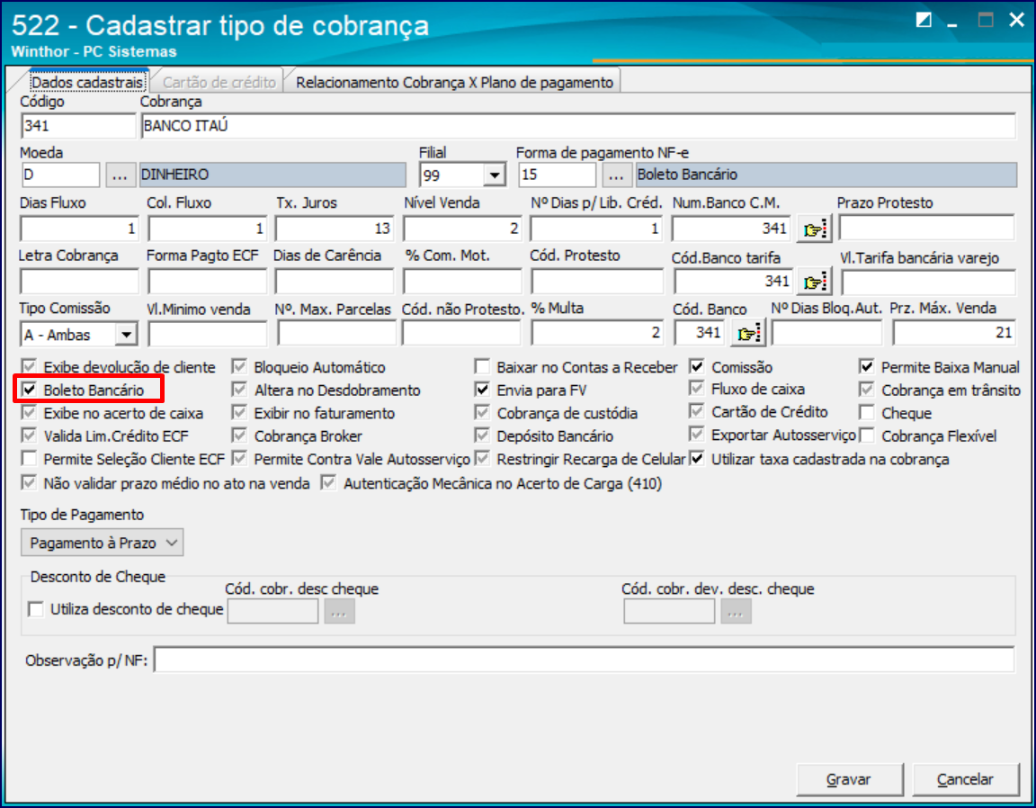Screen dimensions: 1036x808
Task: Click the % Multa field
Action: click(x=597, y=333)
